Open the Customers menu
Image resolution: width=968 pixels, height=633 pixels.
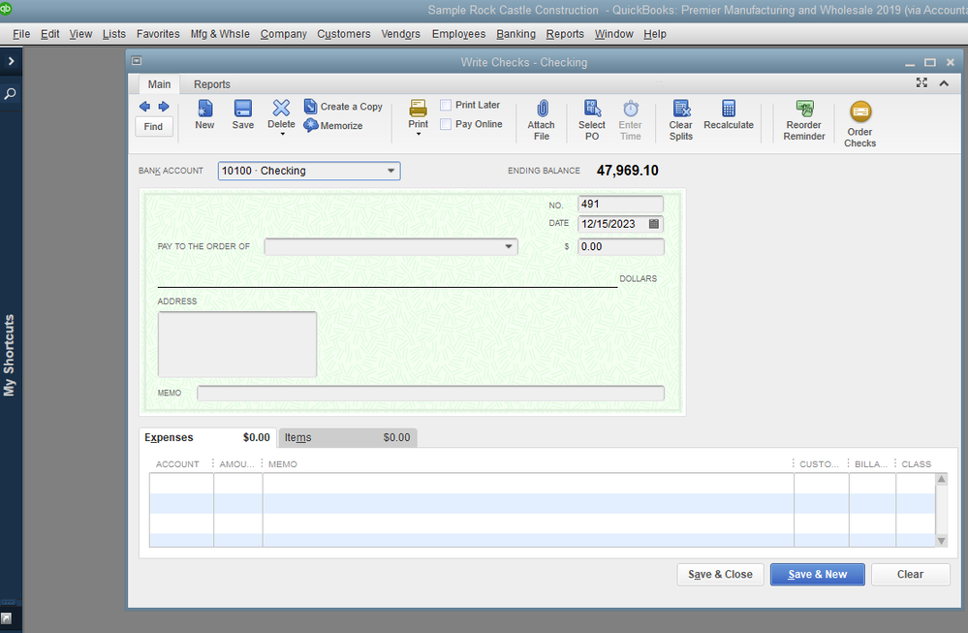344,34
